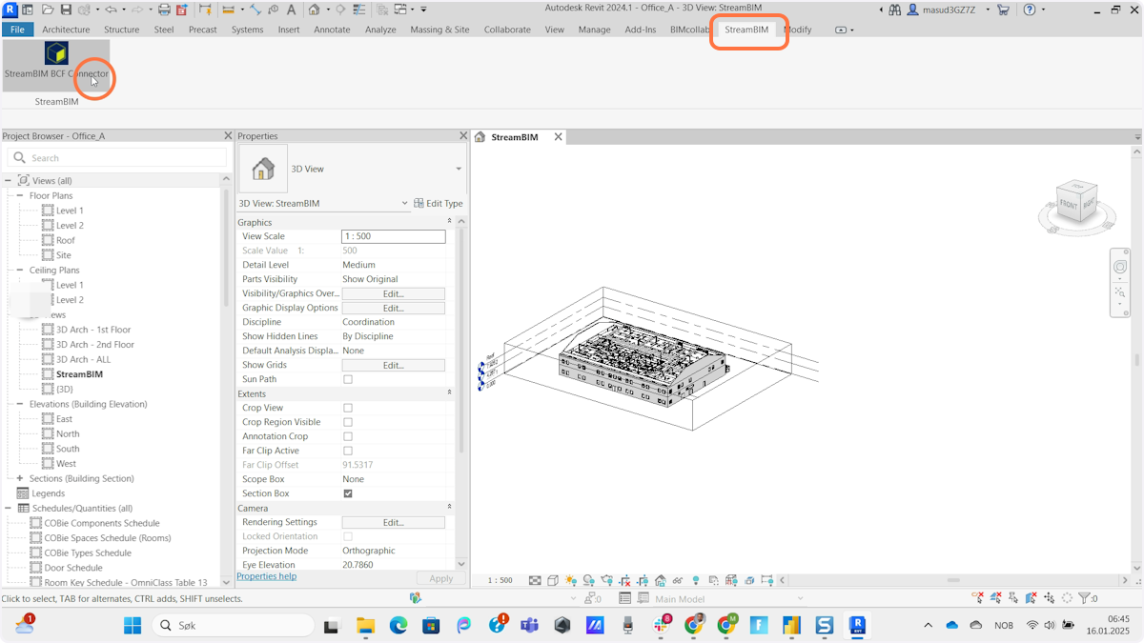Click Reveal Hidden Elements lightbulb icon
The height and width of the screenshot is (643, 1144).
tap(696, 580)
